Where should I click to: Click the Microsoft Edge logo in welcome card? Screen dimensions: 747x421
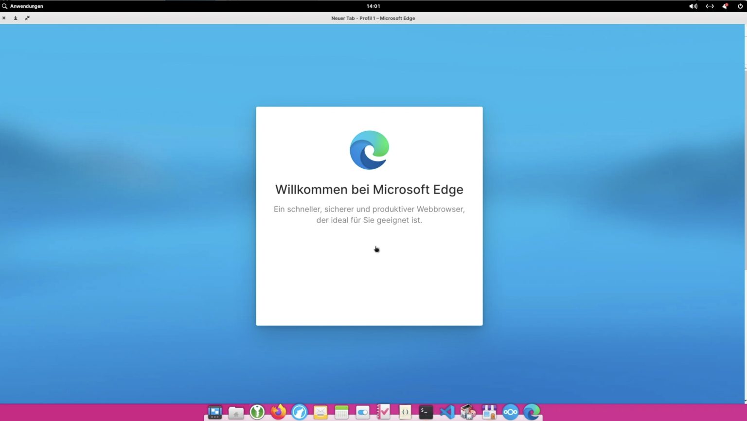tap(369, 150)
